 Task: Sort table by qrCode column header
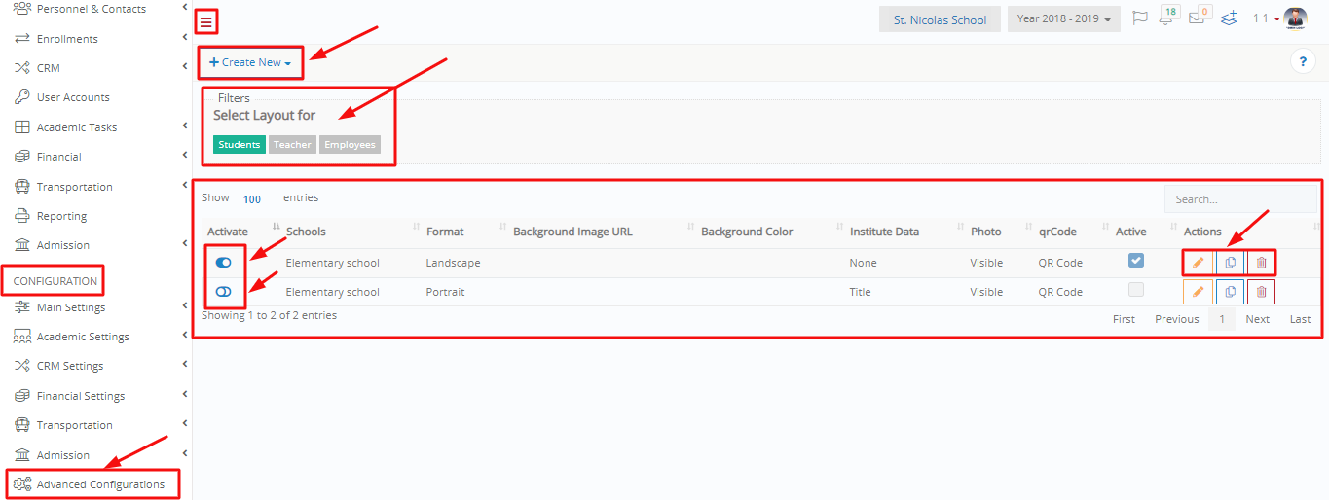(1057, 232)
